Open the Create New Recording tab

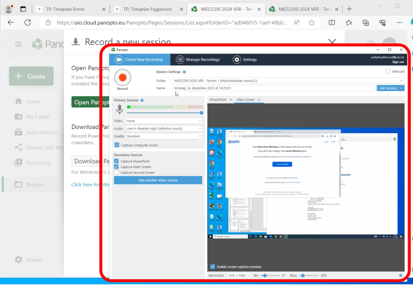pyautogui.click(x=140, y=59)
